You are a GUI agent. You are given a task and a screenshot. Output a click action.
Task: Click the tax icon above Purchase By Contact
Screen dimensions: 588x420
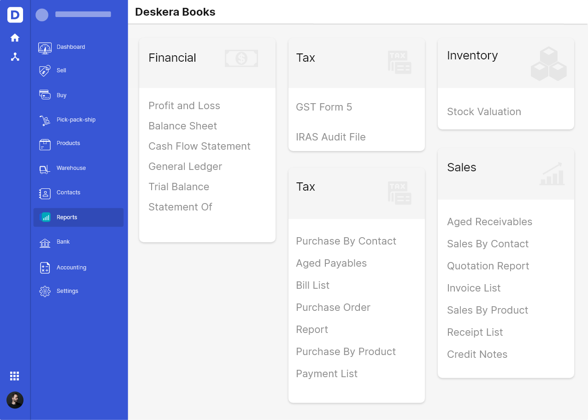click(x=400, y=193)
